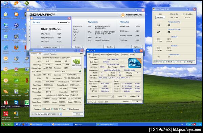Click the Windows start button
The height and width of the screenshot is (133, 203).
[x=7, y=124]
